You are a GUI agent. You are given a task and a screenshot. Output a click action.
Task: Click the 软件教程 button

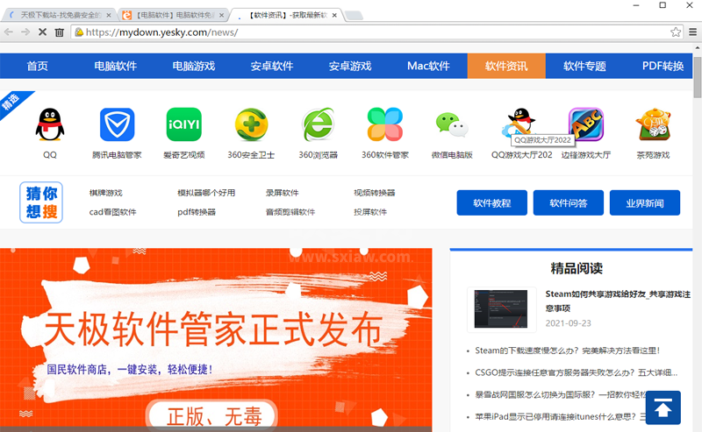click(492, 203)
